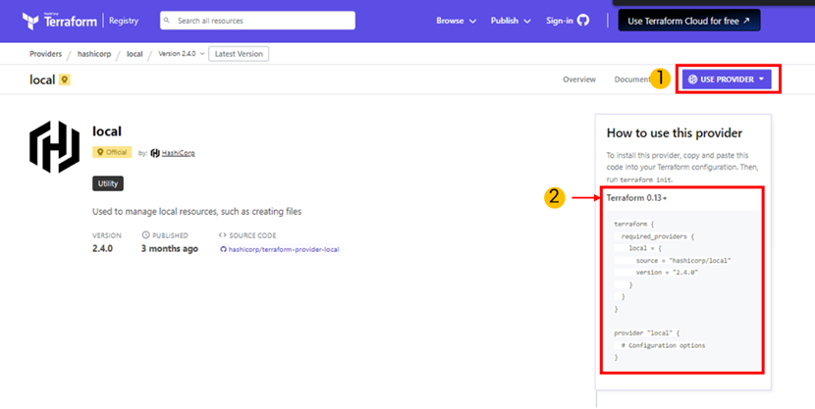Click the Latest Version button

pyautogui.click(x=239, y=54)
